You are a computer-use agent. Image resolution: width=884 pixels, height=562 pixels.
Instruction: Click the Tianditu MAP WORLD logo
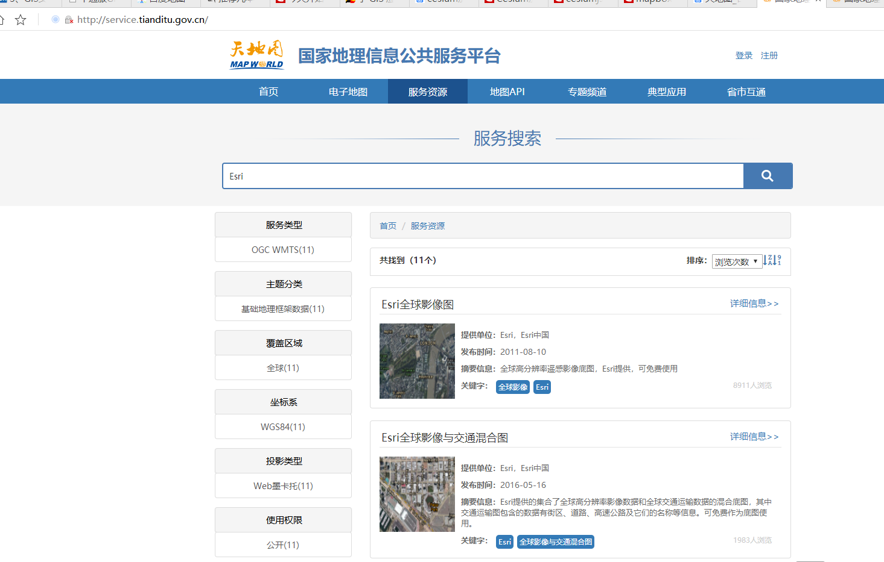coord(256,55)
